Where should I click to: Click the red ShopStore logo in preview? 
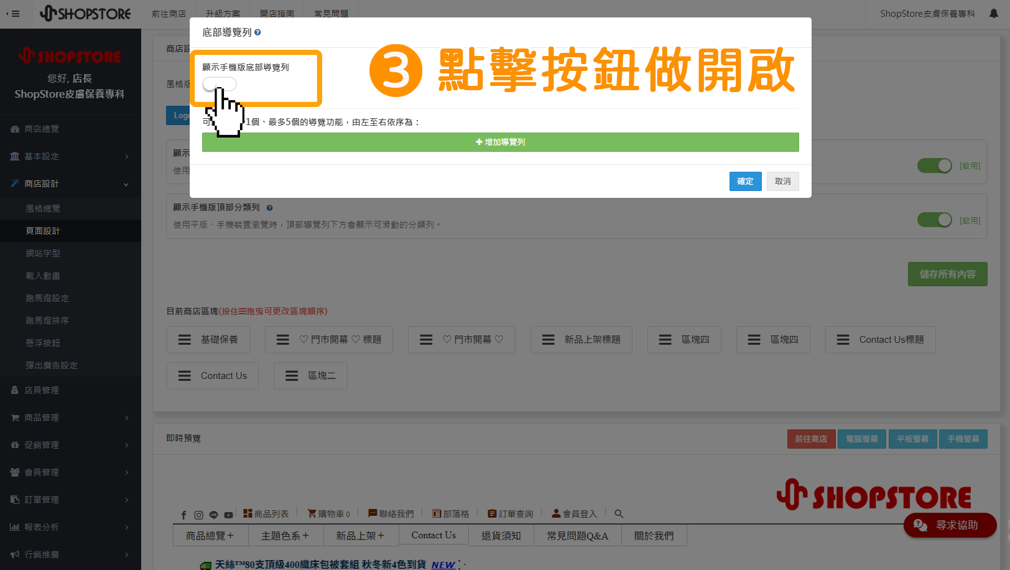click(x=874, y=495)
